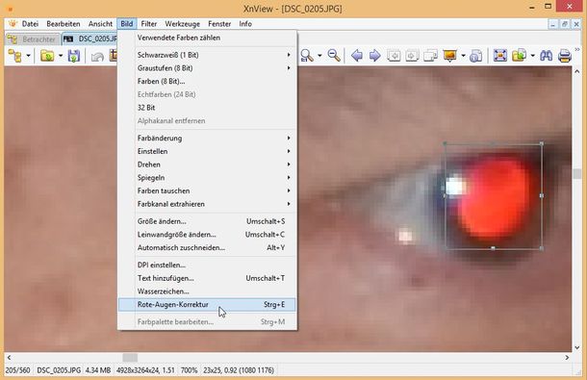Select the DSC_0205.JPG tab
This screenshot has width=587, height=380.
click(x=89, y=38)
